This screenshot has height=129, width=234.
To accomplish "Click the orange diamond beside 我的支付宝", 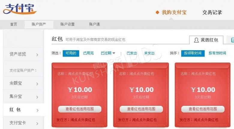I will (157, 12).
